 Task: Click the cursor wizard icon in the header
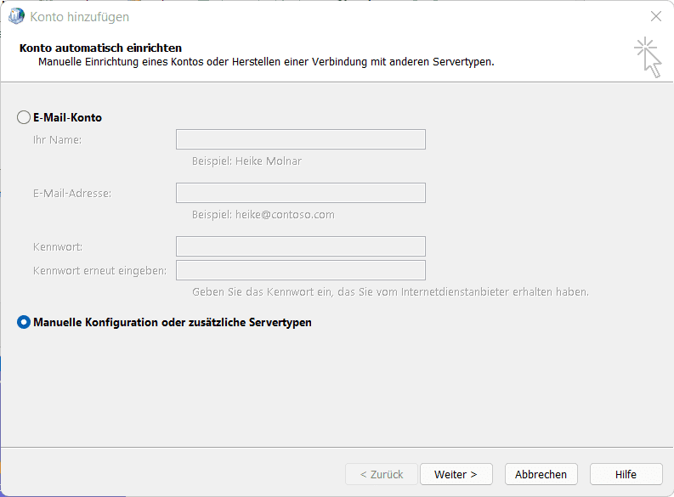click(x=648, y=57)
